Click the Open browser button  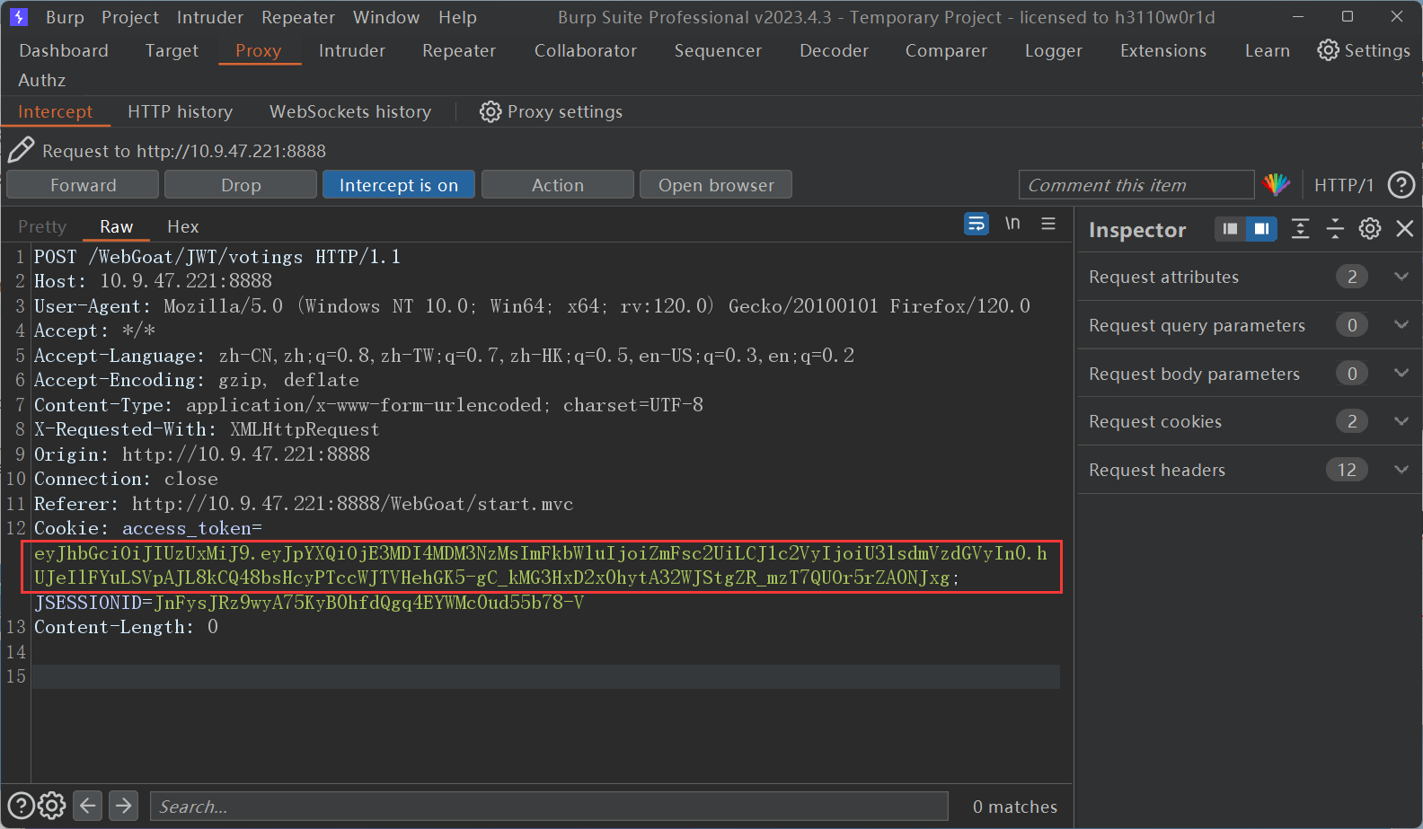click(x=716, y=185)
